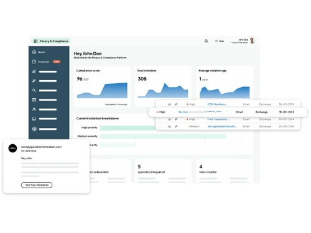Click the '308' total violations value
The width and height of the screenshot is (311, 233).
142,79
